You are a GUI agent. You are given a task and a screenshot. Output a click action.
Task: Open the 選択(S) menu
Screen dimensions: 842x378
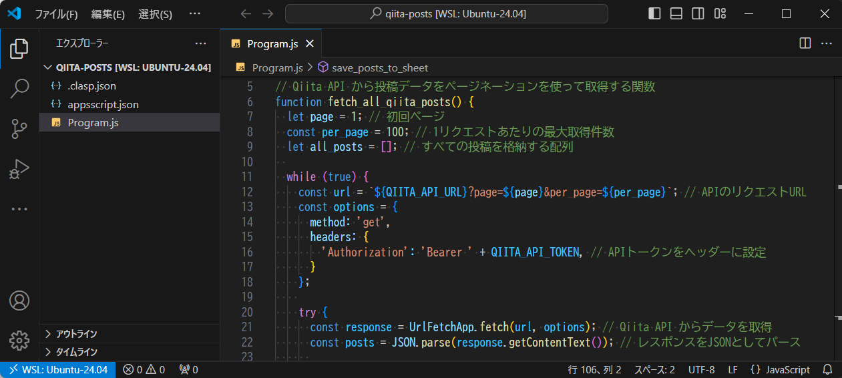(x=155, y=13)
